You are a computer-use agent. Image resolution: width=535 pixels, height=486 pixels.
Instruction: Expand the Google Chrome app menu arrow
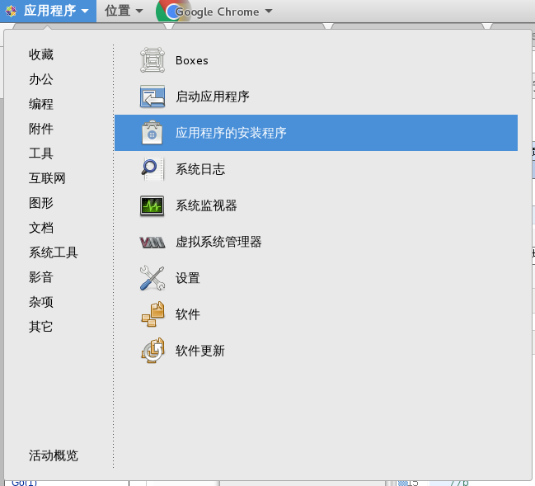pyautogui.click(x=269, y=11)
